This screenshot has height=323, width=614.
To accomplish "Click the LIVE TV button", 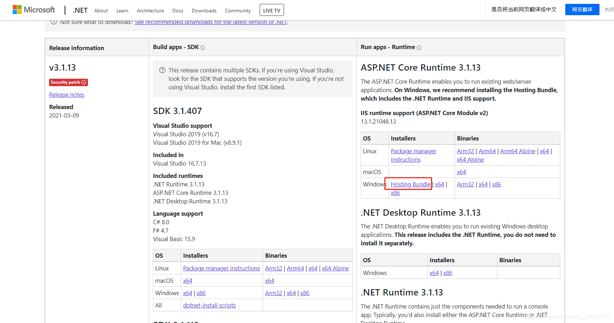I will (272, 10).
